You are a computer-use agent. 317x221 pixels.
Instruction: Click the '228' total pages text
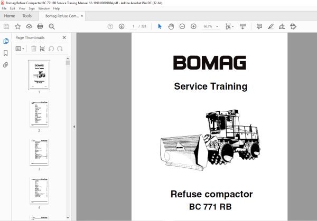tap(144, 26)
